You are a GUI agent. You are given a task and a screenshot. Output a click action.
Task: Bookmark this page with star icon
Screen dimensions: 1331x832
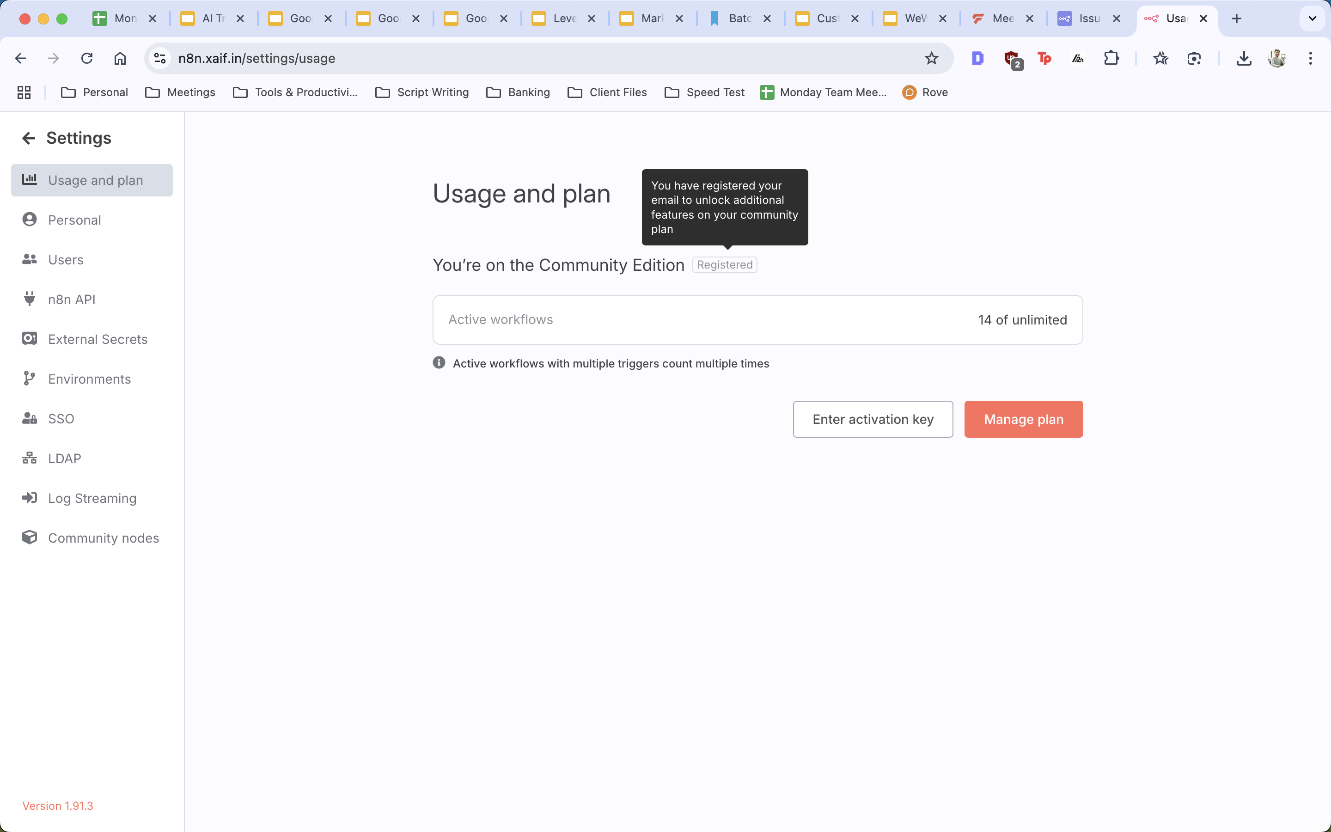[x=931, y=58]
